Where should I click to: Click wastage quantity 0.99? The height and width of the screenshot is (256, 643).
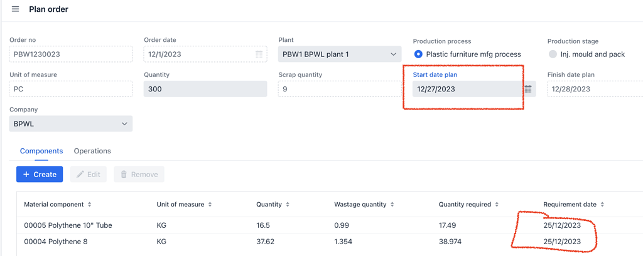[x=341, y=225]
